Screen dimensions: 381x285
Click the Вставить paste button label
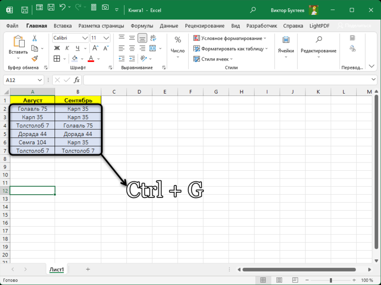click(18, 52)
